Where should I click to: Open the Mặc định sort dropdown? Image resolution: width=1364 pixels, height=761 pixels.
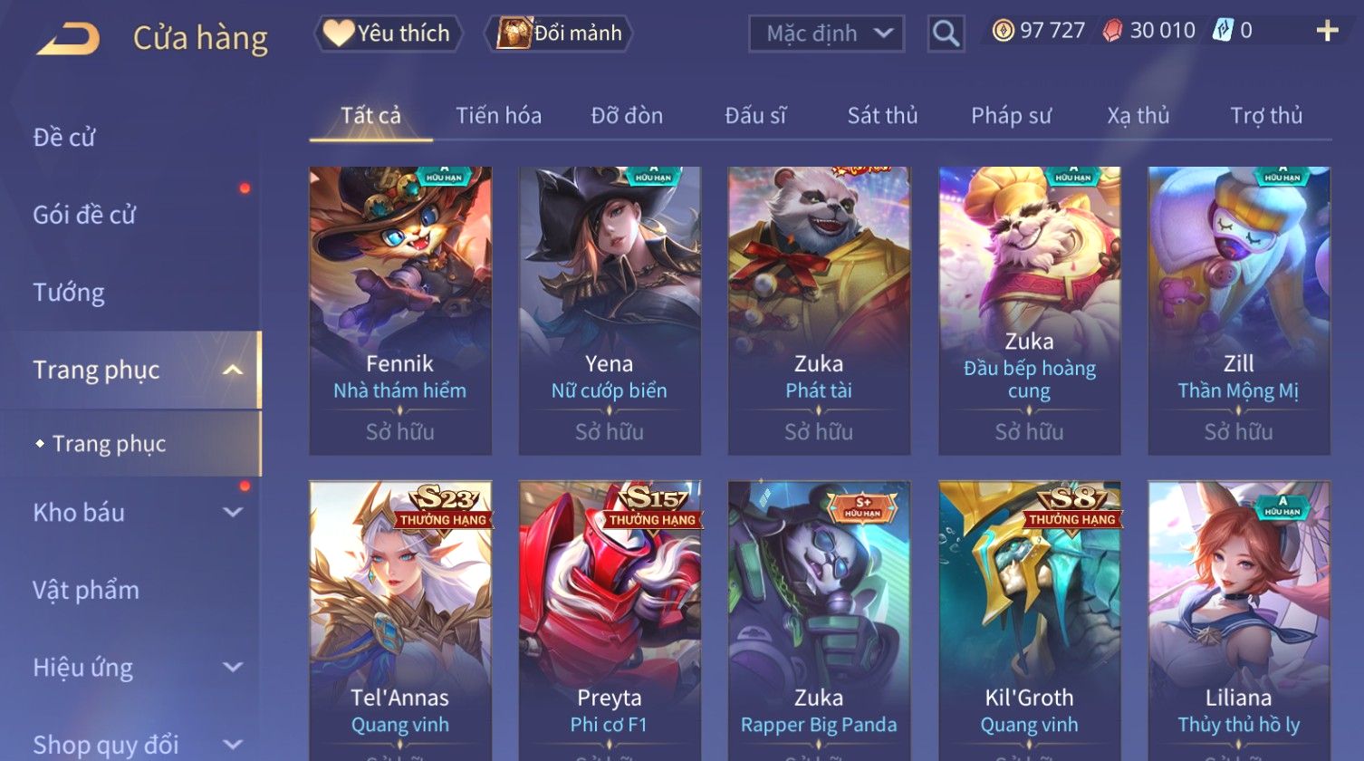click(826, 34)
